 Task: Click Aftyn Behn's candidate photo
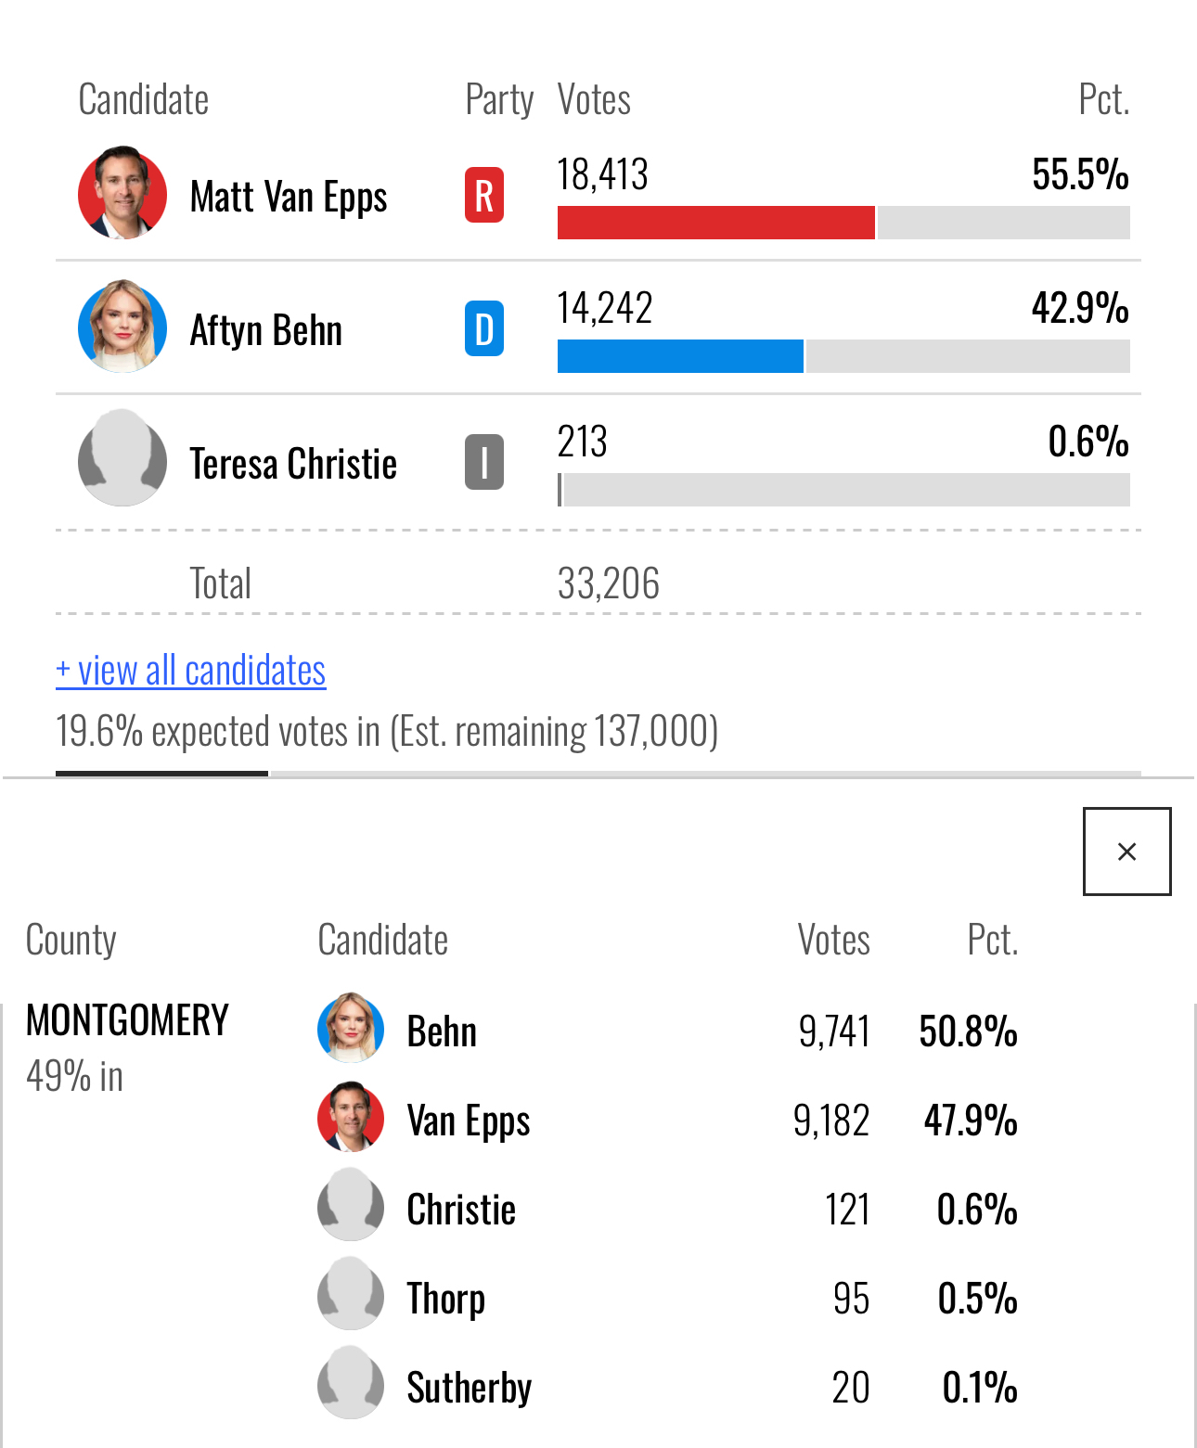click(x=122, y=327)
